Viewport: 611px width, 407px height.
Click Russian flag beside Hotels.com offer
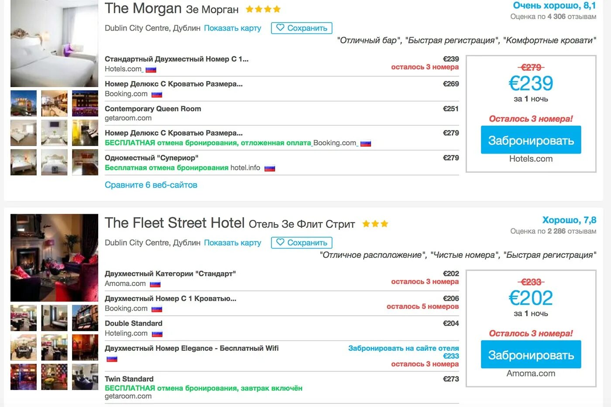pos(151,70)
